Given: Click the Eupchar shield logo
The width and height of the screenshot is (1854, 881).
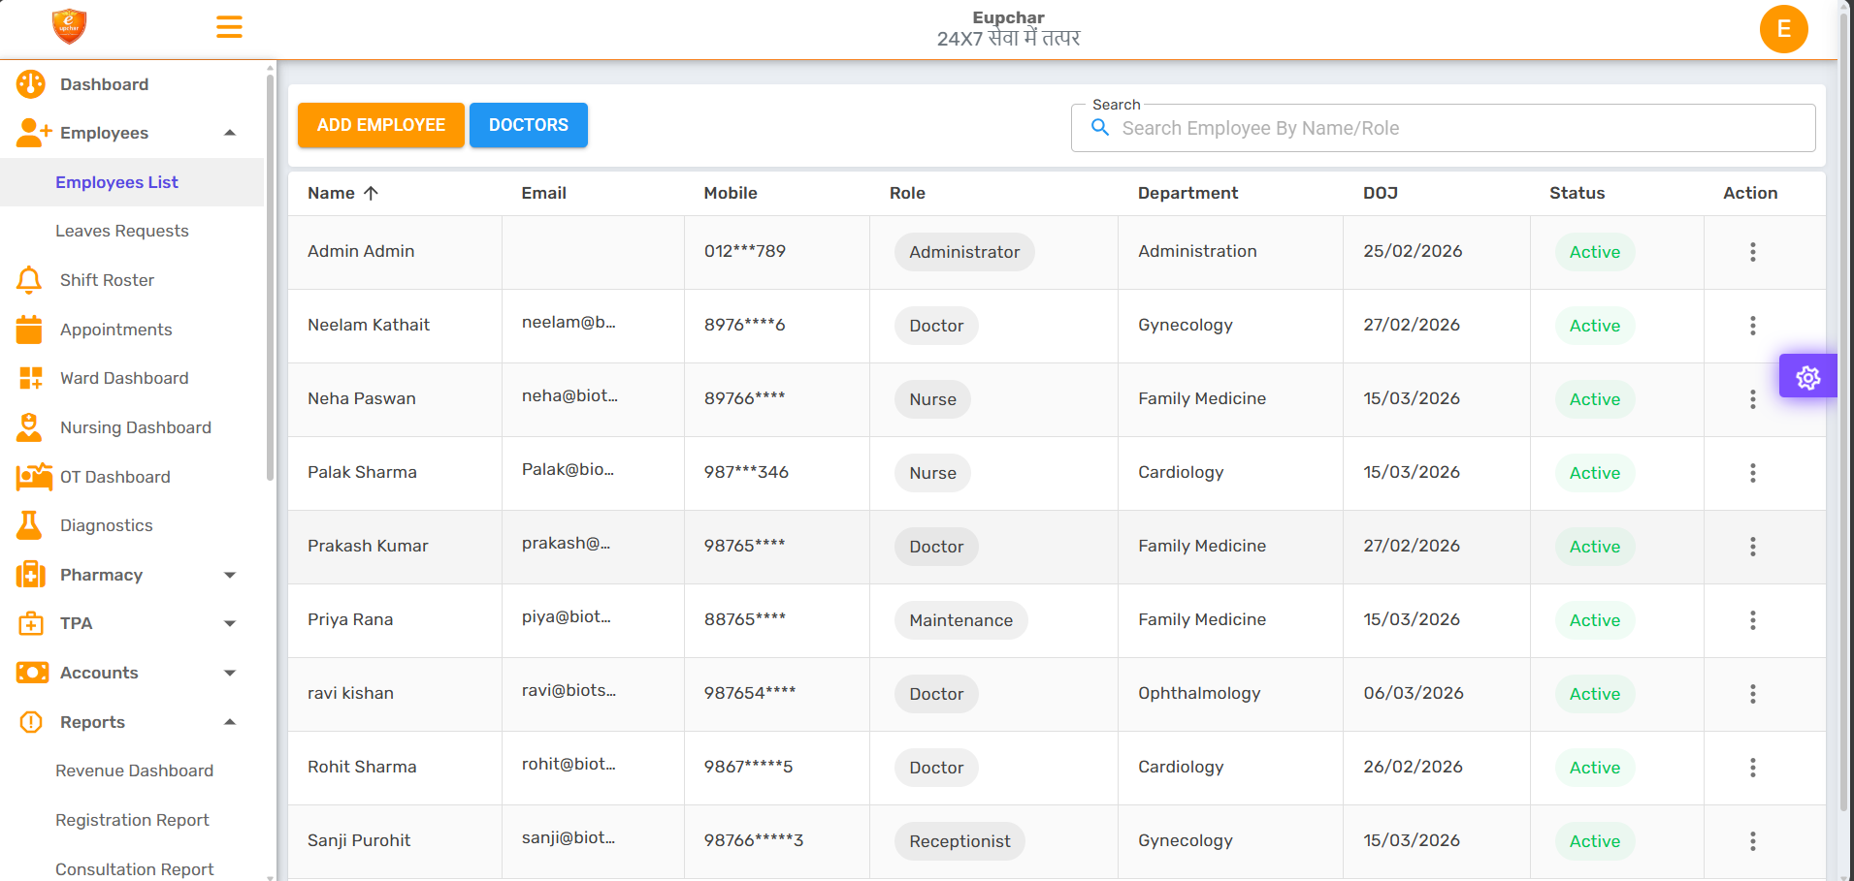Looking at the screenshot, I should tap(69, 26).
